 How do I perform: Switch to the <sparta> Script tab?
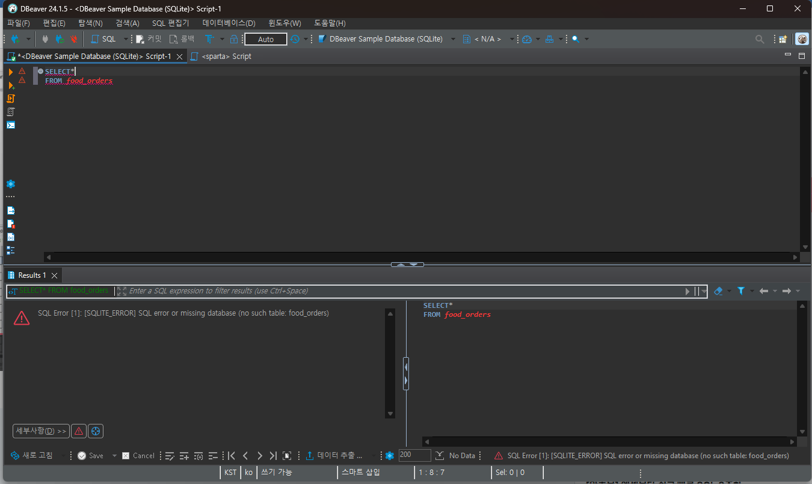click(221, 56)
